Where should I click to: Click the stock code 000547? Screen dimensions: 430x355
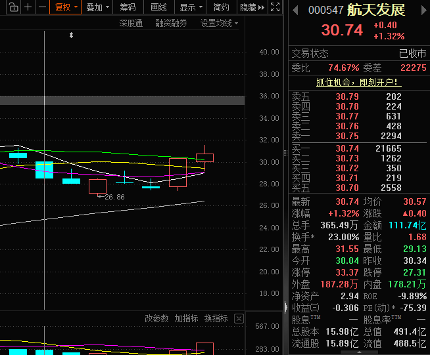pos(326,10)
